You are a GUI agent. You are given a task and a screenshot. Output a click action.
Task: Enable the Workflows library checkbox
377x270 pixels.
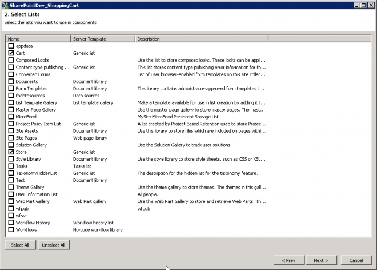[11, 229]
